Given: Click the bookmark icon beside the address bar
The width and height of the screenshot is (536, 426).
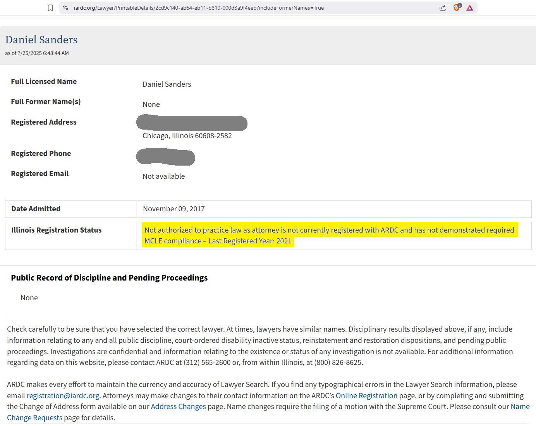Looking at the screenshot, I should [50, 8].
